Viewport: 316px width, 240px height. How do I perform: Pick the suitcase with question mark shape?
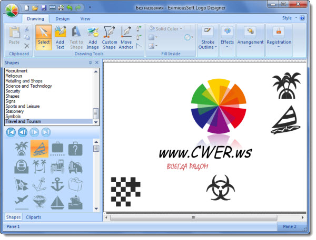pyautogui.click(x=75, y=149)
